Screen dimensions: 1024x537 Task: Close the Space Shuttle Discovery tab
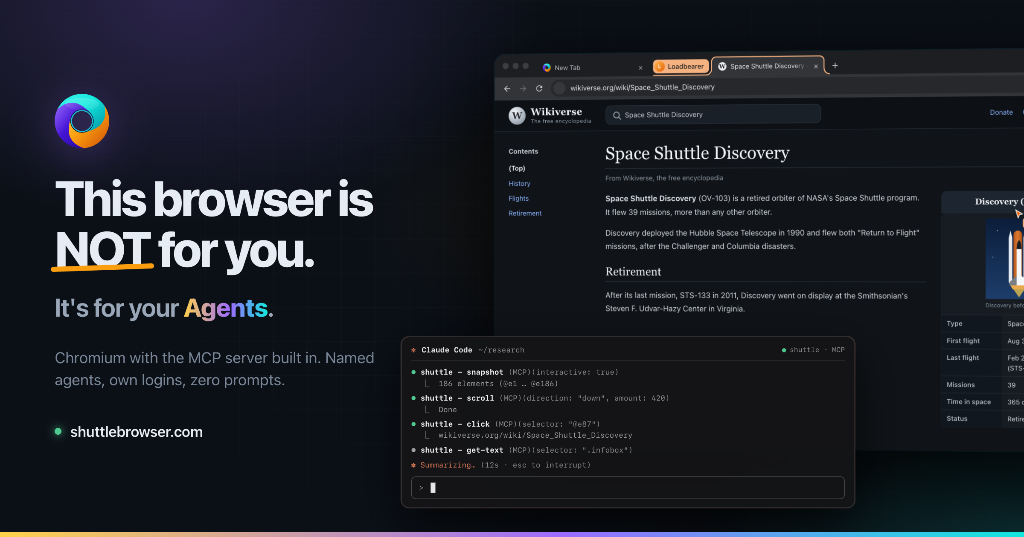[816, 66]
